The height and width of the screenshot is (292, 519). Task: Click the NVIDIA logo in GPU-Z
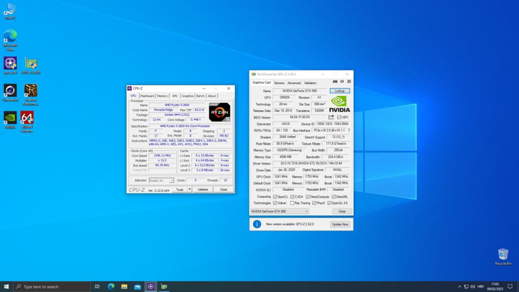point(339,104)
